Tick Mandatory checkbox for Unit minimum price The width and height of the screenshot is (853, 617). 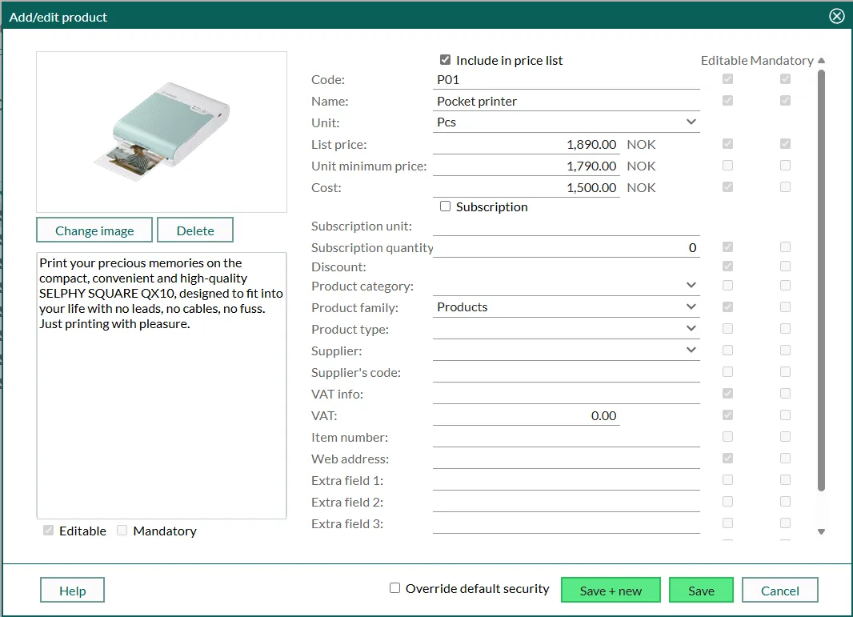click(x=785, y=166)
